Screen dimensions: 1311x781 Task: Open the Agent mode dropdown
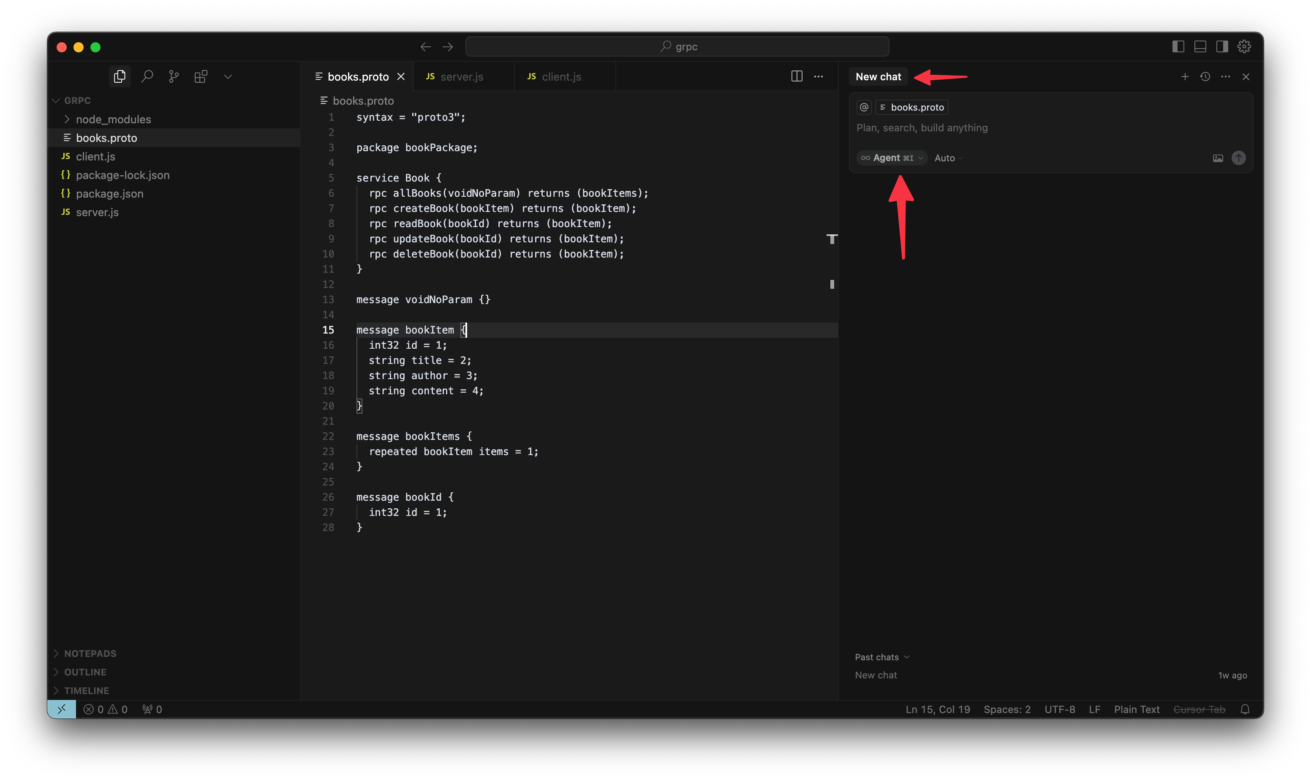coord(892,158)
